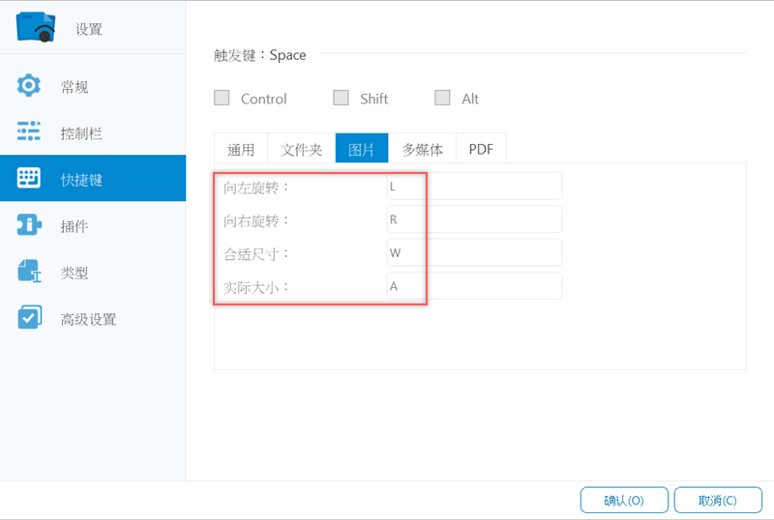This screenshot has width=774, height=520.
Task: Open the 文件夹 shortcuts tab
Action: (x=301, y=149)
